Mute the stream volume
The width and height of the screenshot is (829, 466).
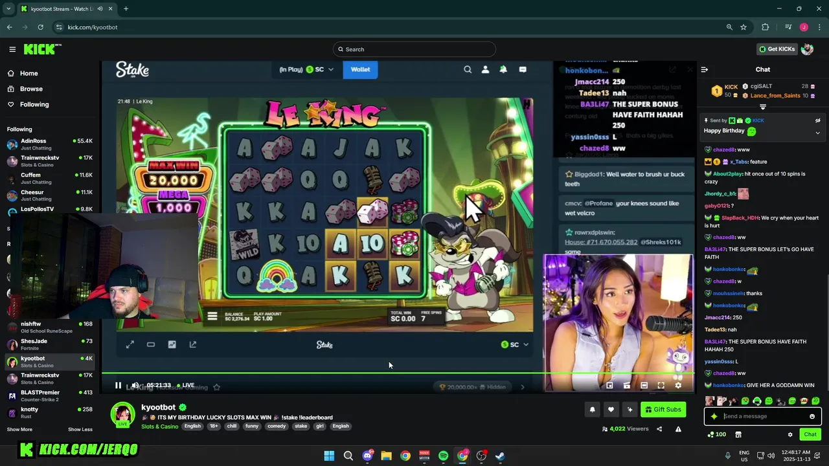(135, 385)
